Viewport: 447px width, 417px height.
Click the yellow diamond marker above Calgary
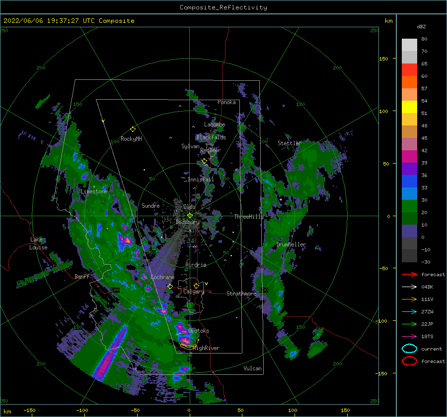[x=196, y=286]
